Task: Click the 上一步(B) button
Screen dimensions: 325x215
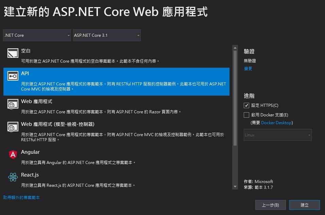Action: pos(271,205)
